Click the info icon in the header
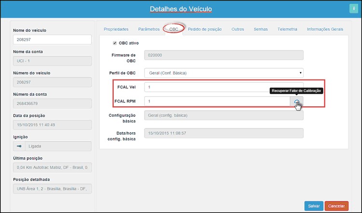The image size is (362, 213). (353, 9)
